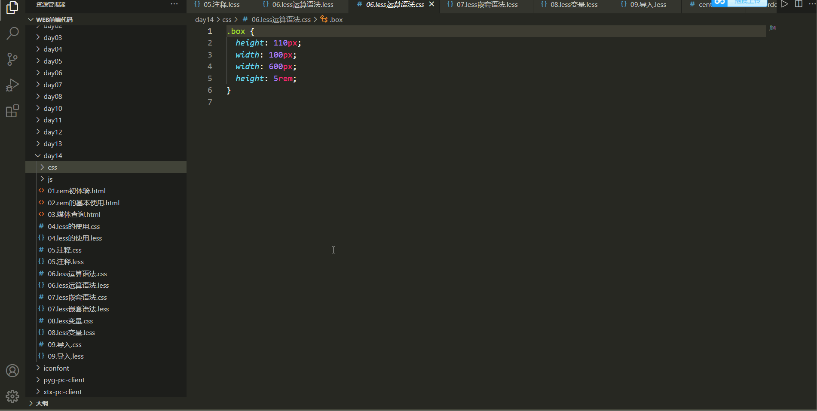Click .box symbol in breadcrumb
Image resolution: width=817 pixels, height=411 pixels.
(331, 19)
